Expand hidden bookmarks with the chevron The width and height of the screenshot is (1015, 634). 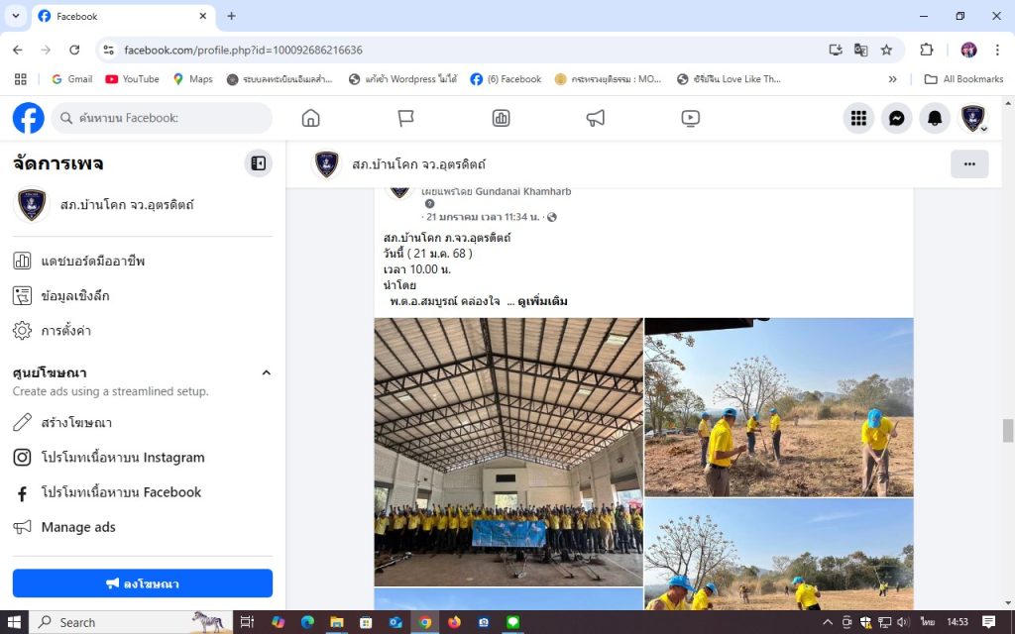point(892,79)
